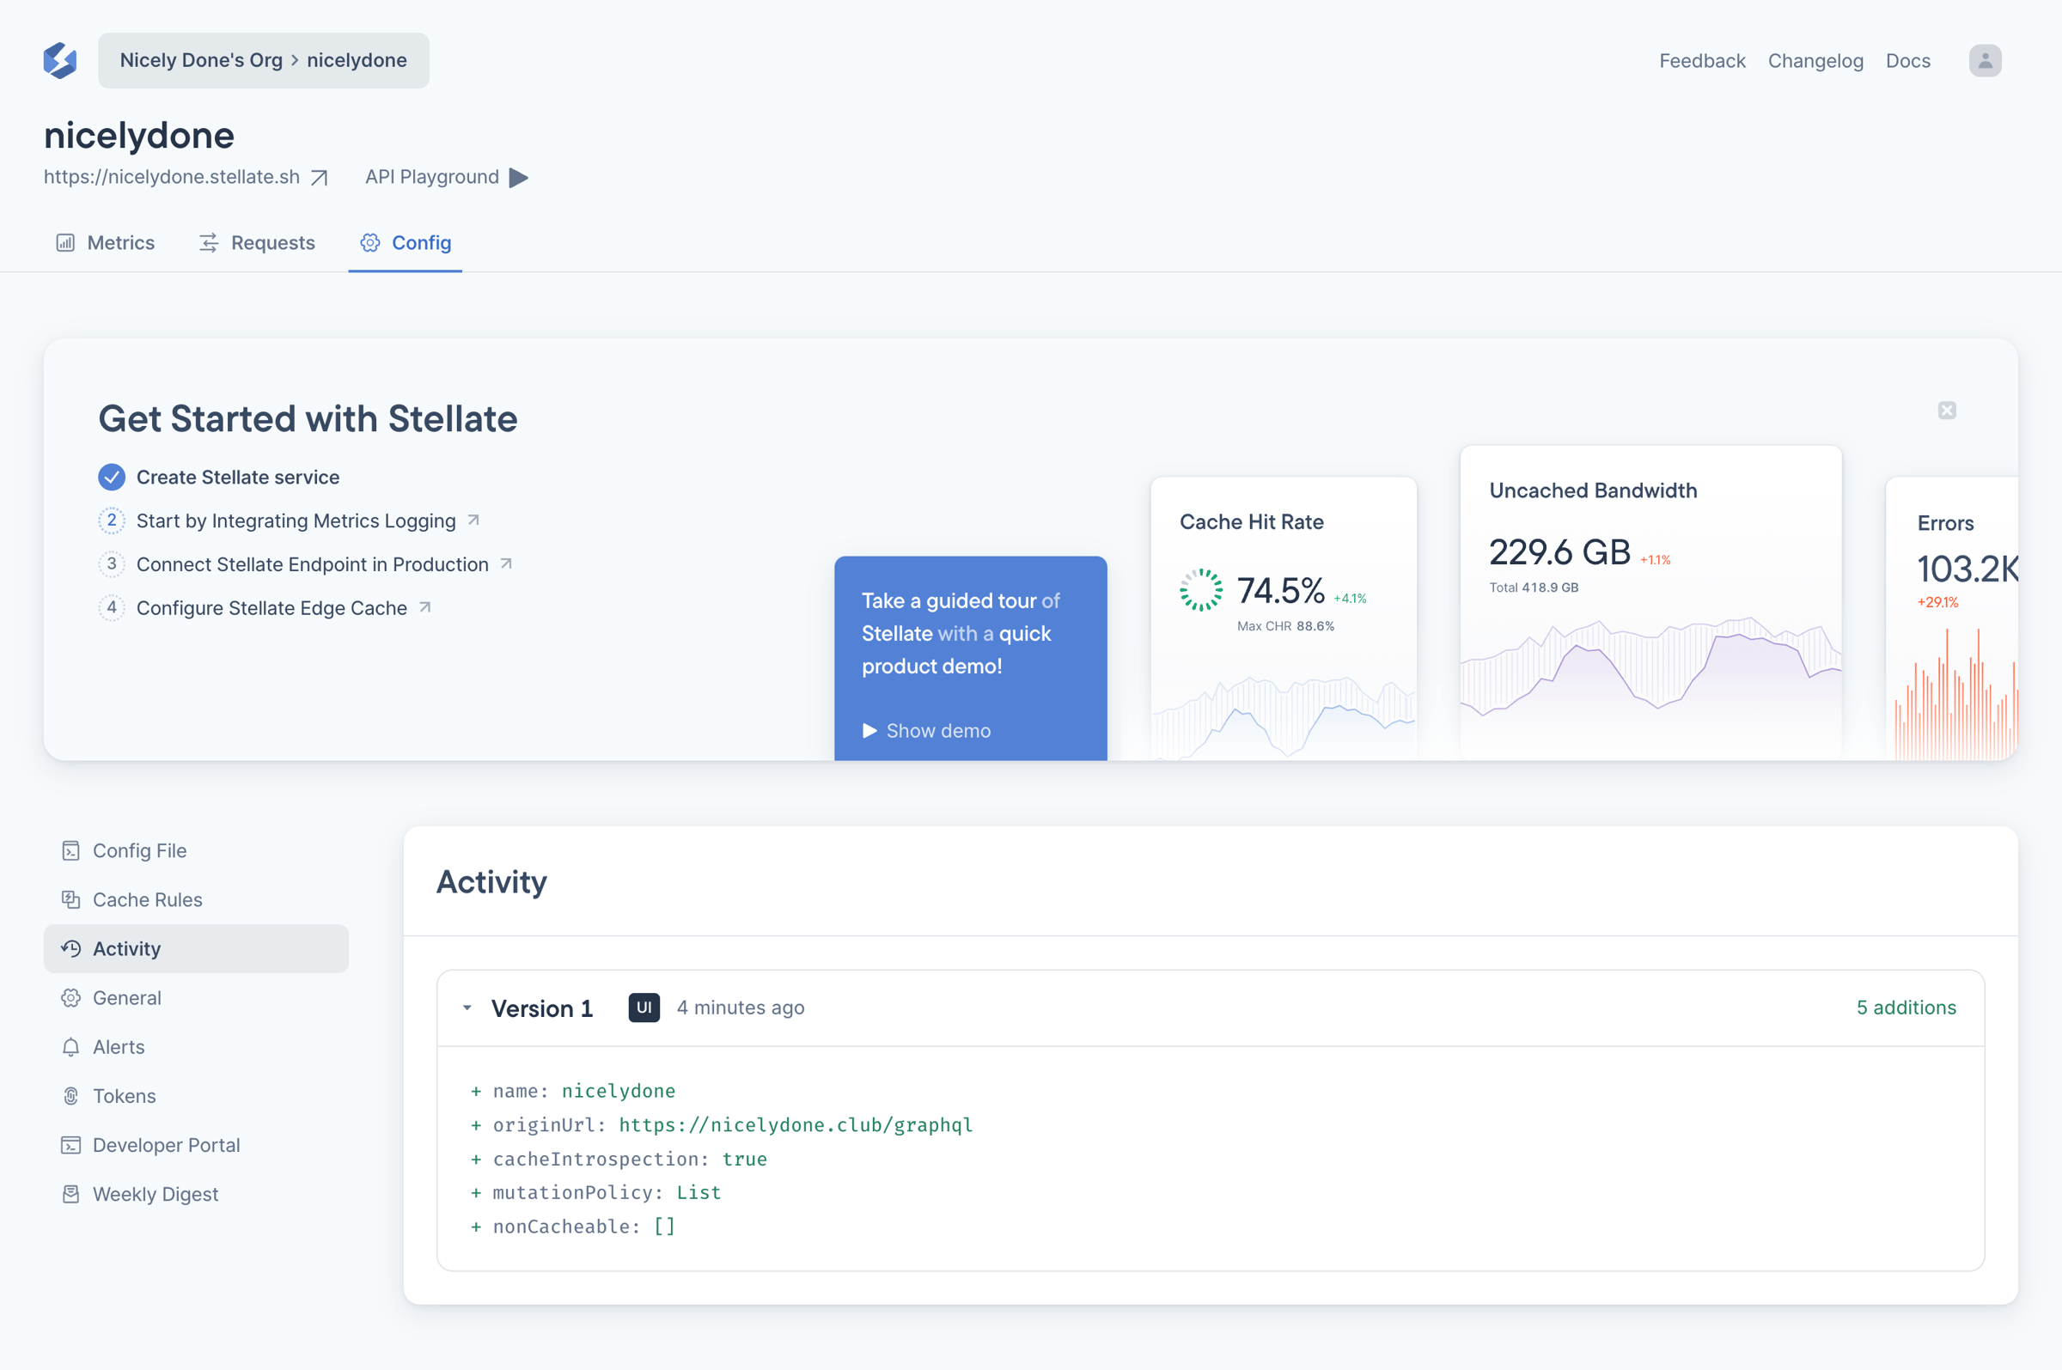Click the cacheIntrospection: true line

pos(619,1159)
